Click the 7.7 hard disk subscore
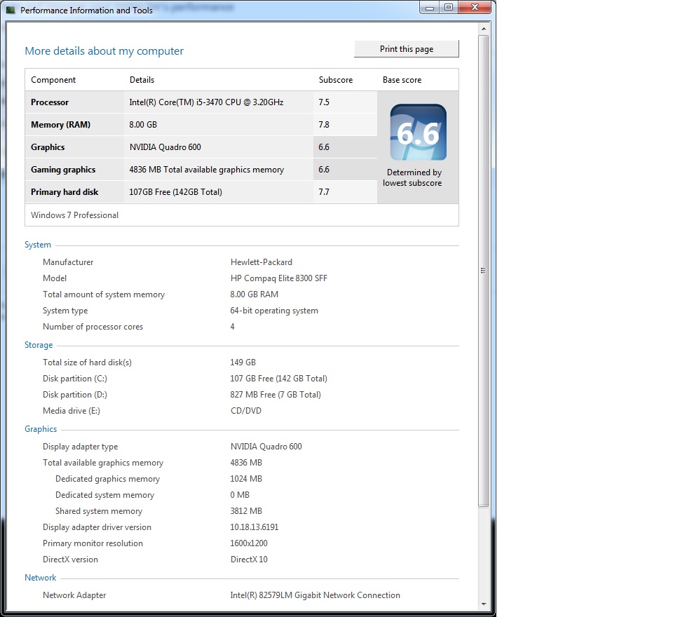This screenshot has width=673, height=617. click(x=324, y=192)
